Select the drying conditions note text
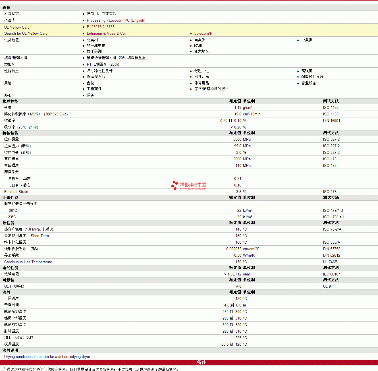378x371 pixels. tap(48, 357)
